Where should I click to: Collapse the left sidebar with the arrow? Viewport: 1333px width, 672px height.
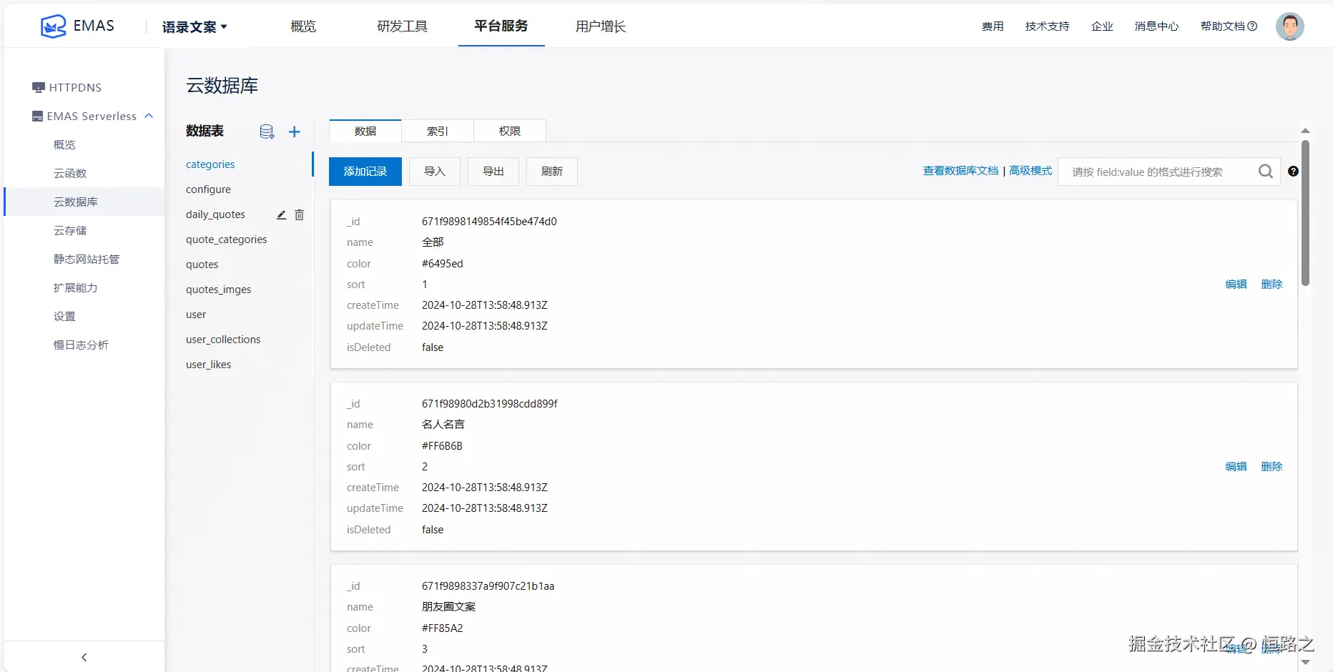(84, 657)
